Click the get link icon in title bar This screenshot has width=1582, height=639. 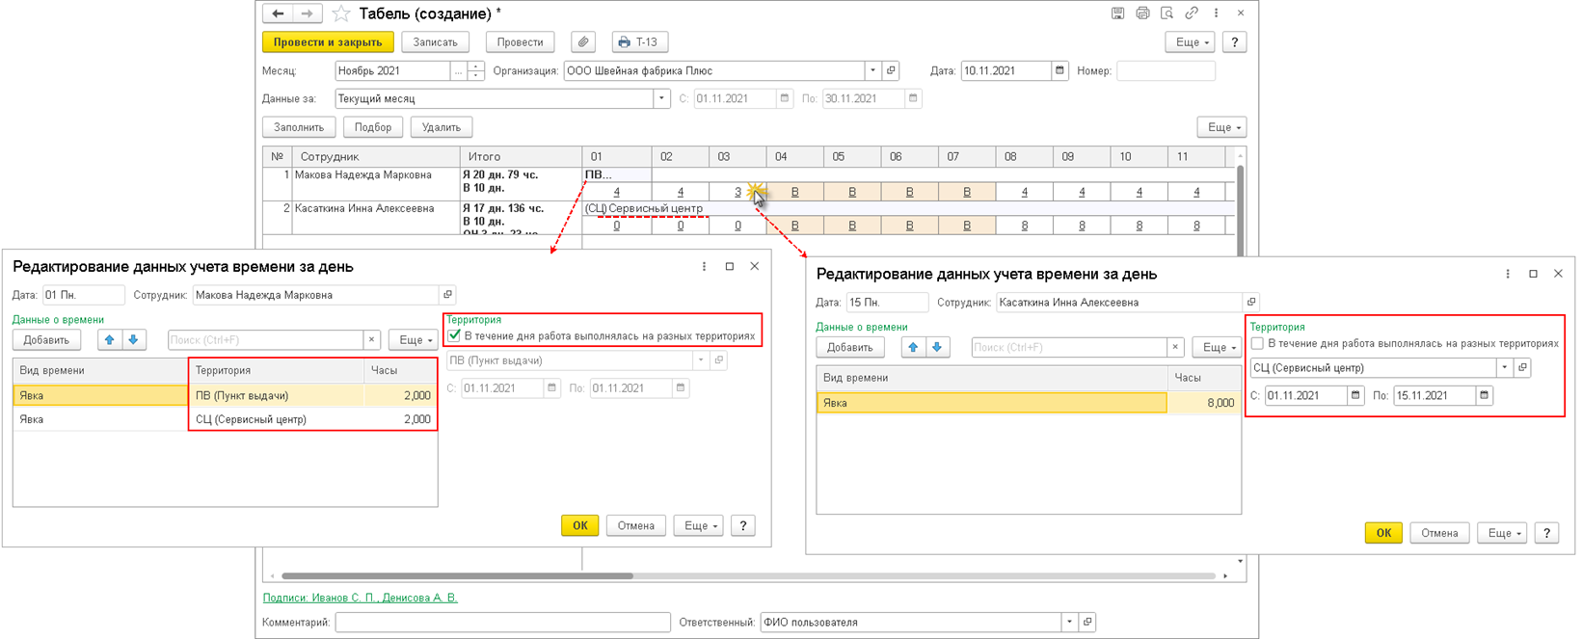pos(1192,13)
